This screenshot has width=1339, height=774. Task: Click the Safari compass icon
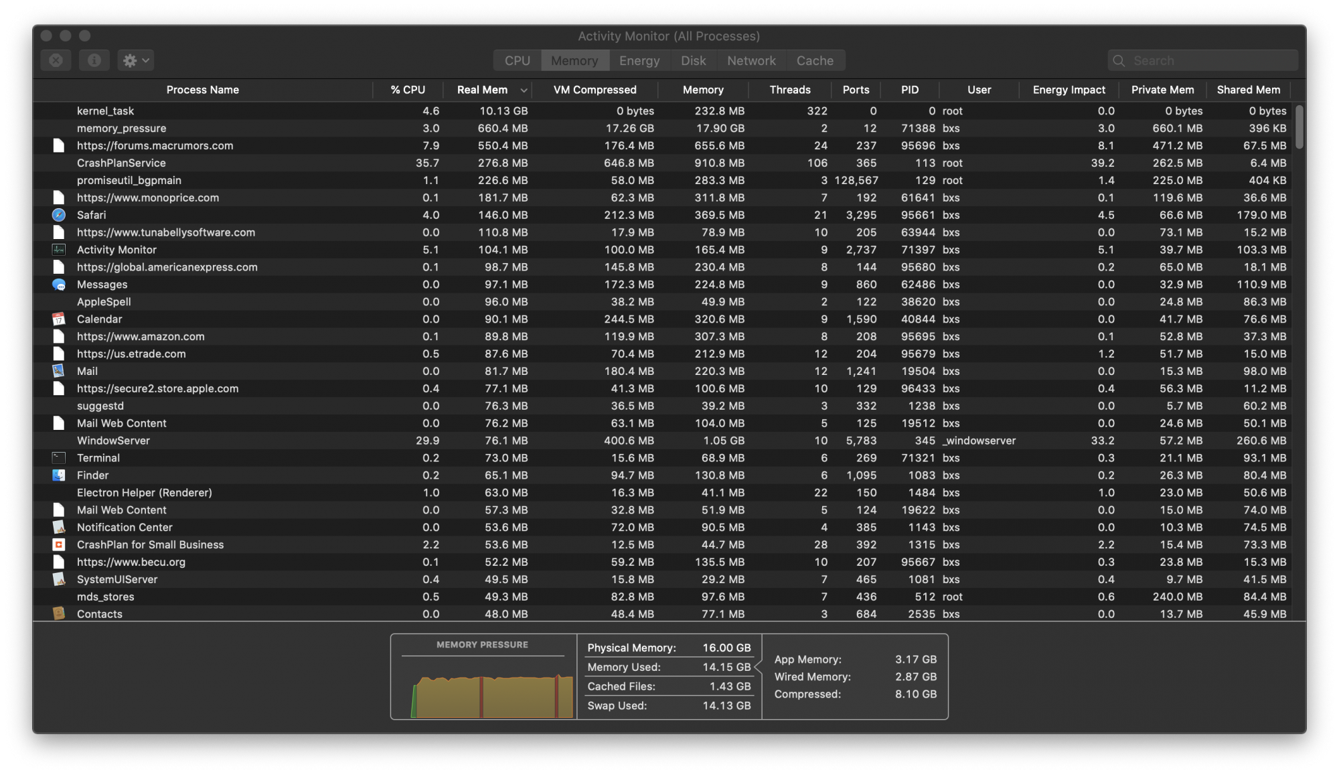(x=59, y=215)
